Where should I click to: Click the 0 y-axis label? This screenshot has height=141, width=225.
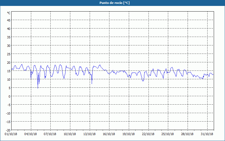[10, 96]
